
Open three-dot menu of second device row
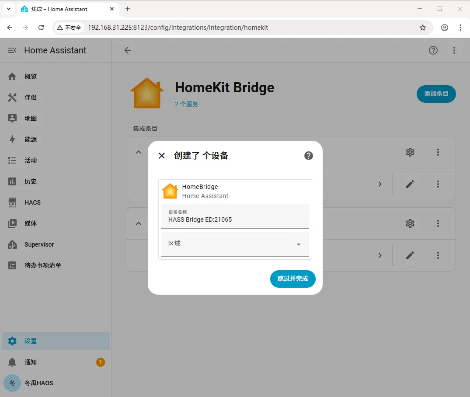(x=438, y=255)
